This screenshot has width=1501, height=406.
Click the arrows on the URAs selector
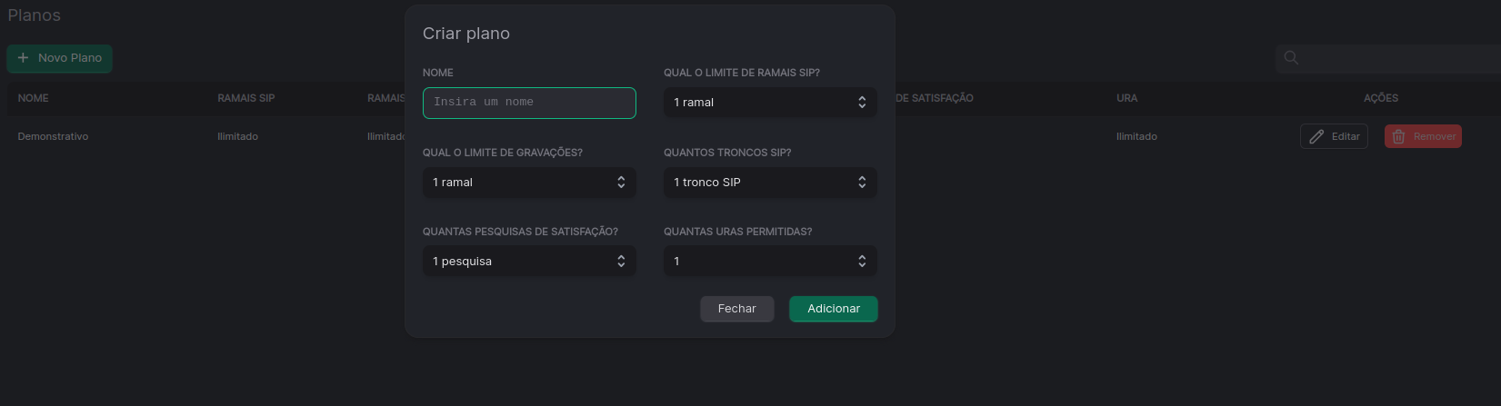pyautogui.click(x=862, y=262)
